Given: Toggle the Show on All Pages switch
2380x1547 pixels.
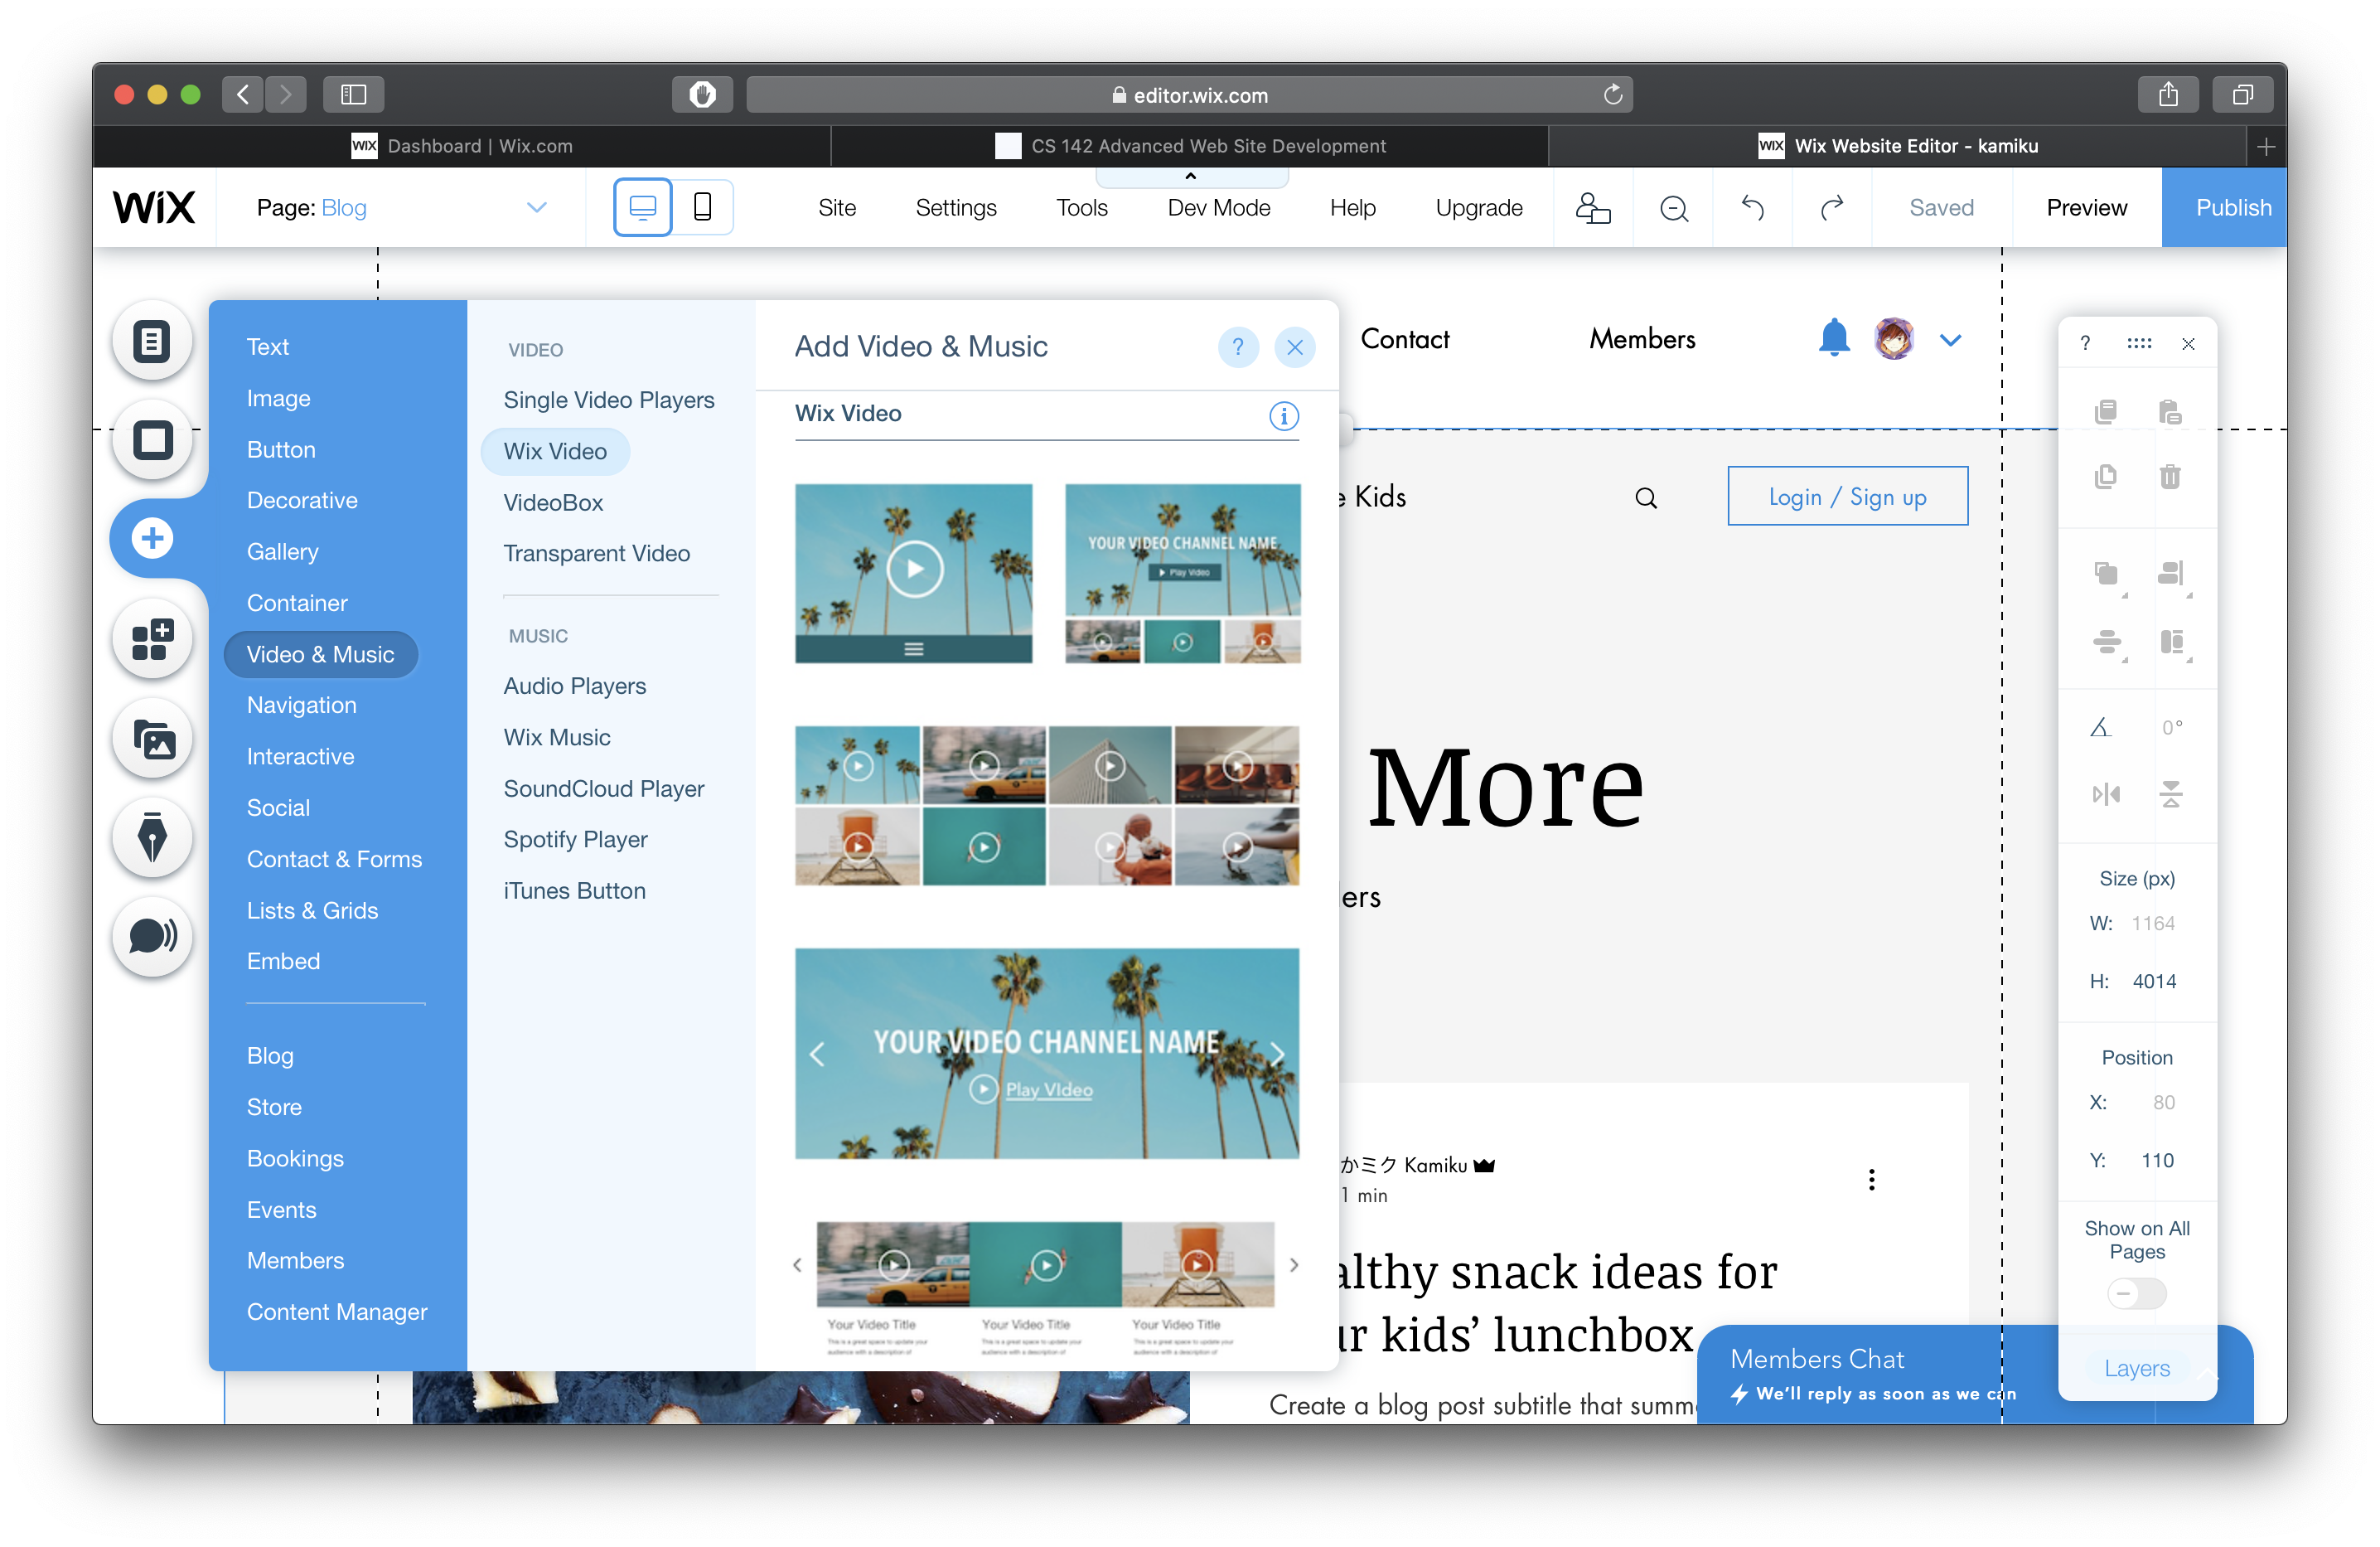Looking at the screenshot, I should coord(2136,1292).
